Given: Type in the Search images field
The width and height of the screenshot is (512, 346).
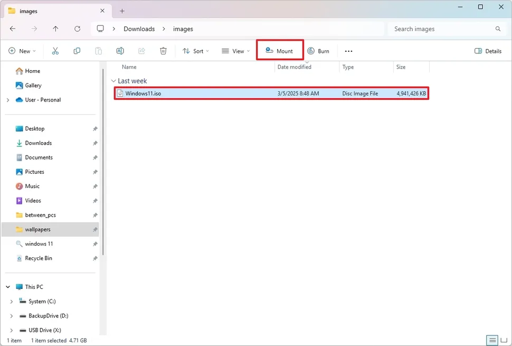Looking at the screenshot, I should click(443, 29).
